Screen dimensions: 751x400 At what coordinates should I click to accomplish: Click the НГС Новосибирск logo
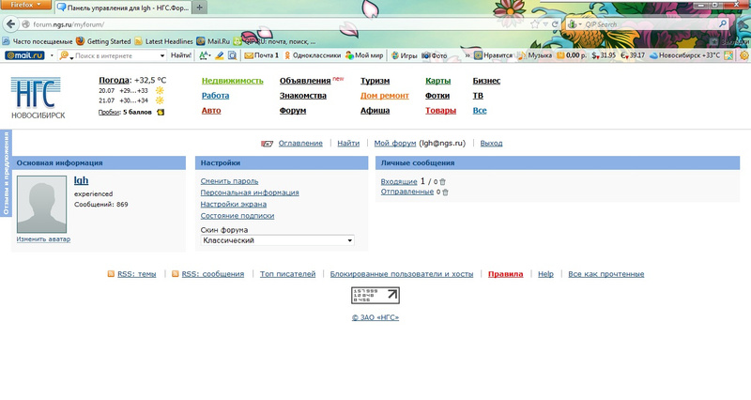[x=38, y=98]
